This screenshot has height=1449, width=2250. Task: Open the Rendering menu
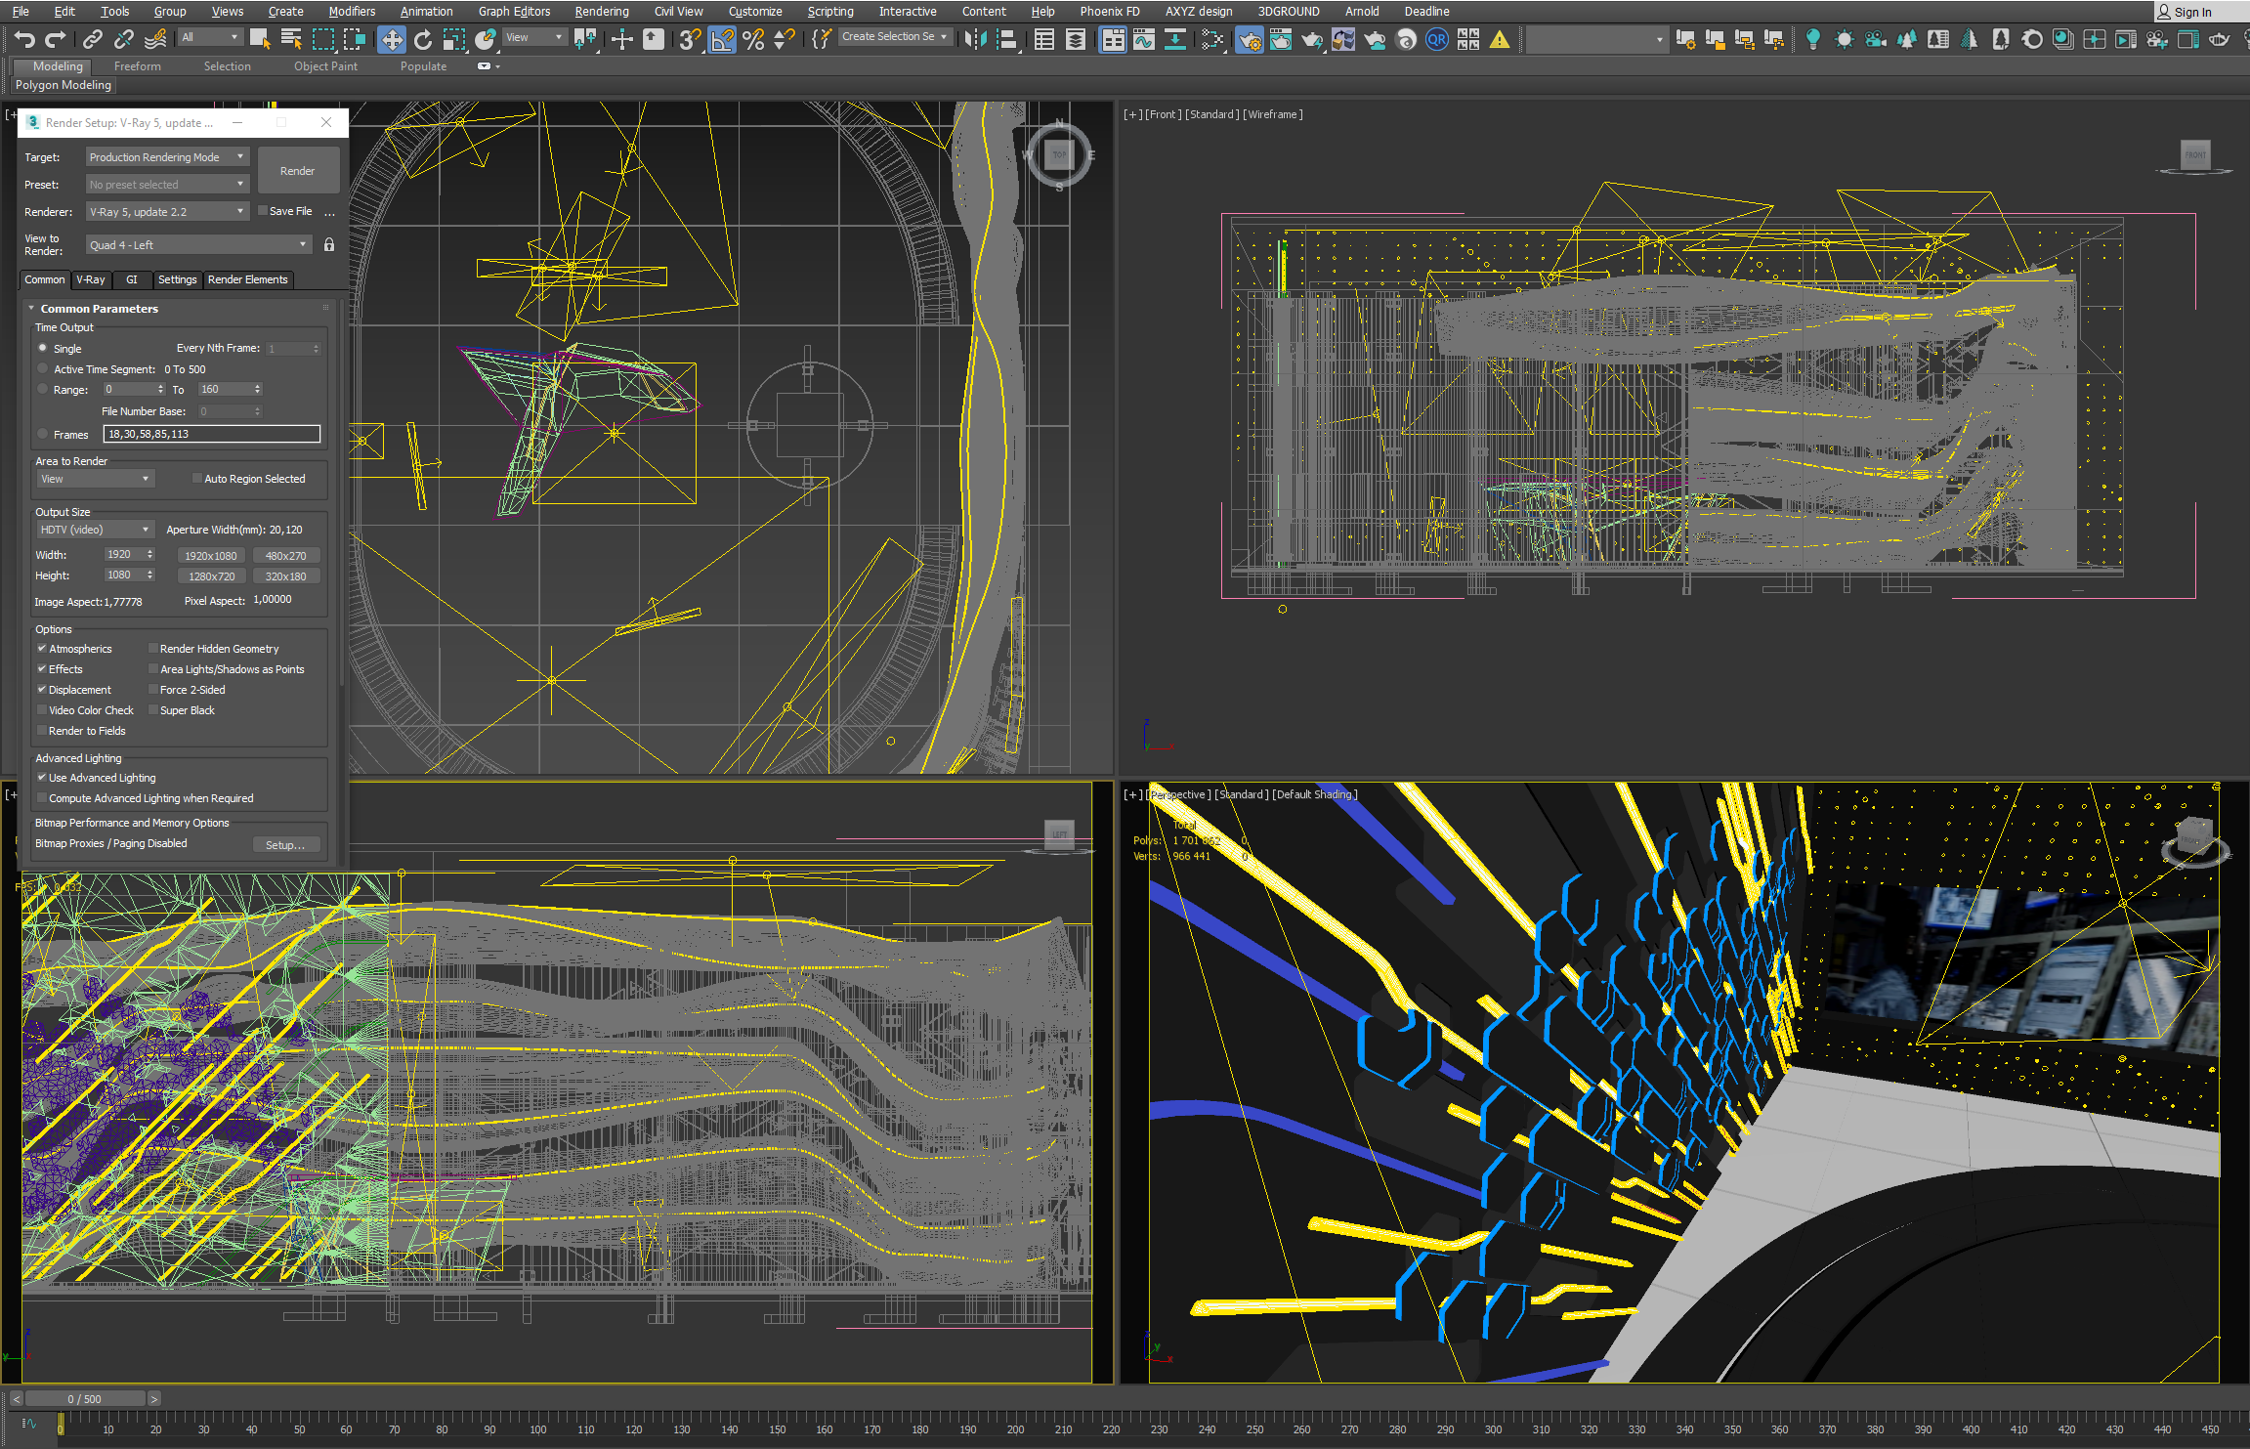[601, 12]
